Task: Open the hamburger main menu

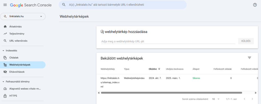Action: [x=5, y=5]
